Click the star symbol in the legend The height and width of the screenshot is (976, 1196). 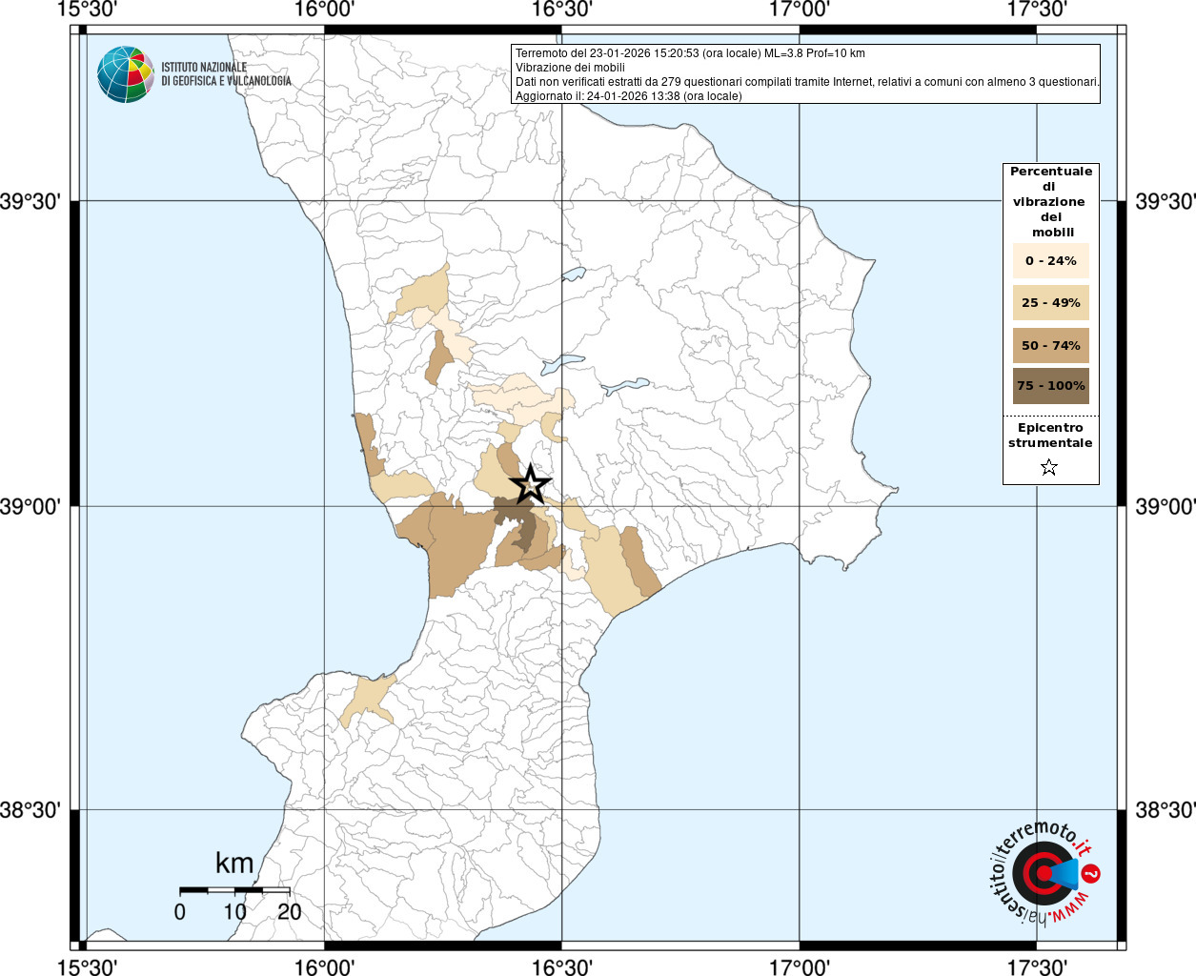[1049, 467]
